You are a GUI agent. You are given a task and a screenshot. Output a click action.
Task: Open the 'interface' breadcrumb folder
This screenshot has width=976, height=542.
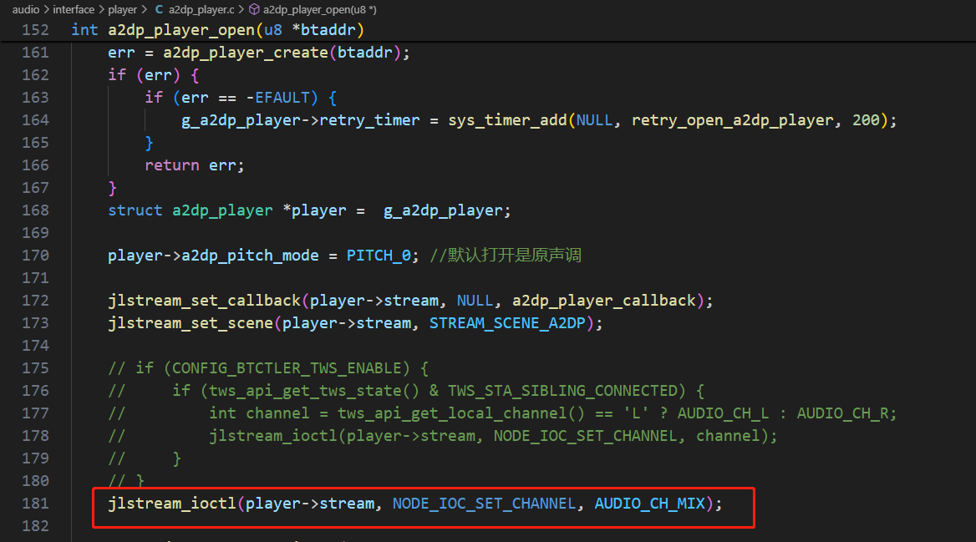74,9
